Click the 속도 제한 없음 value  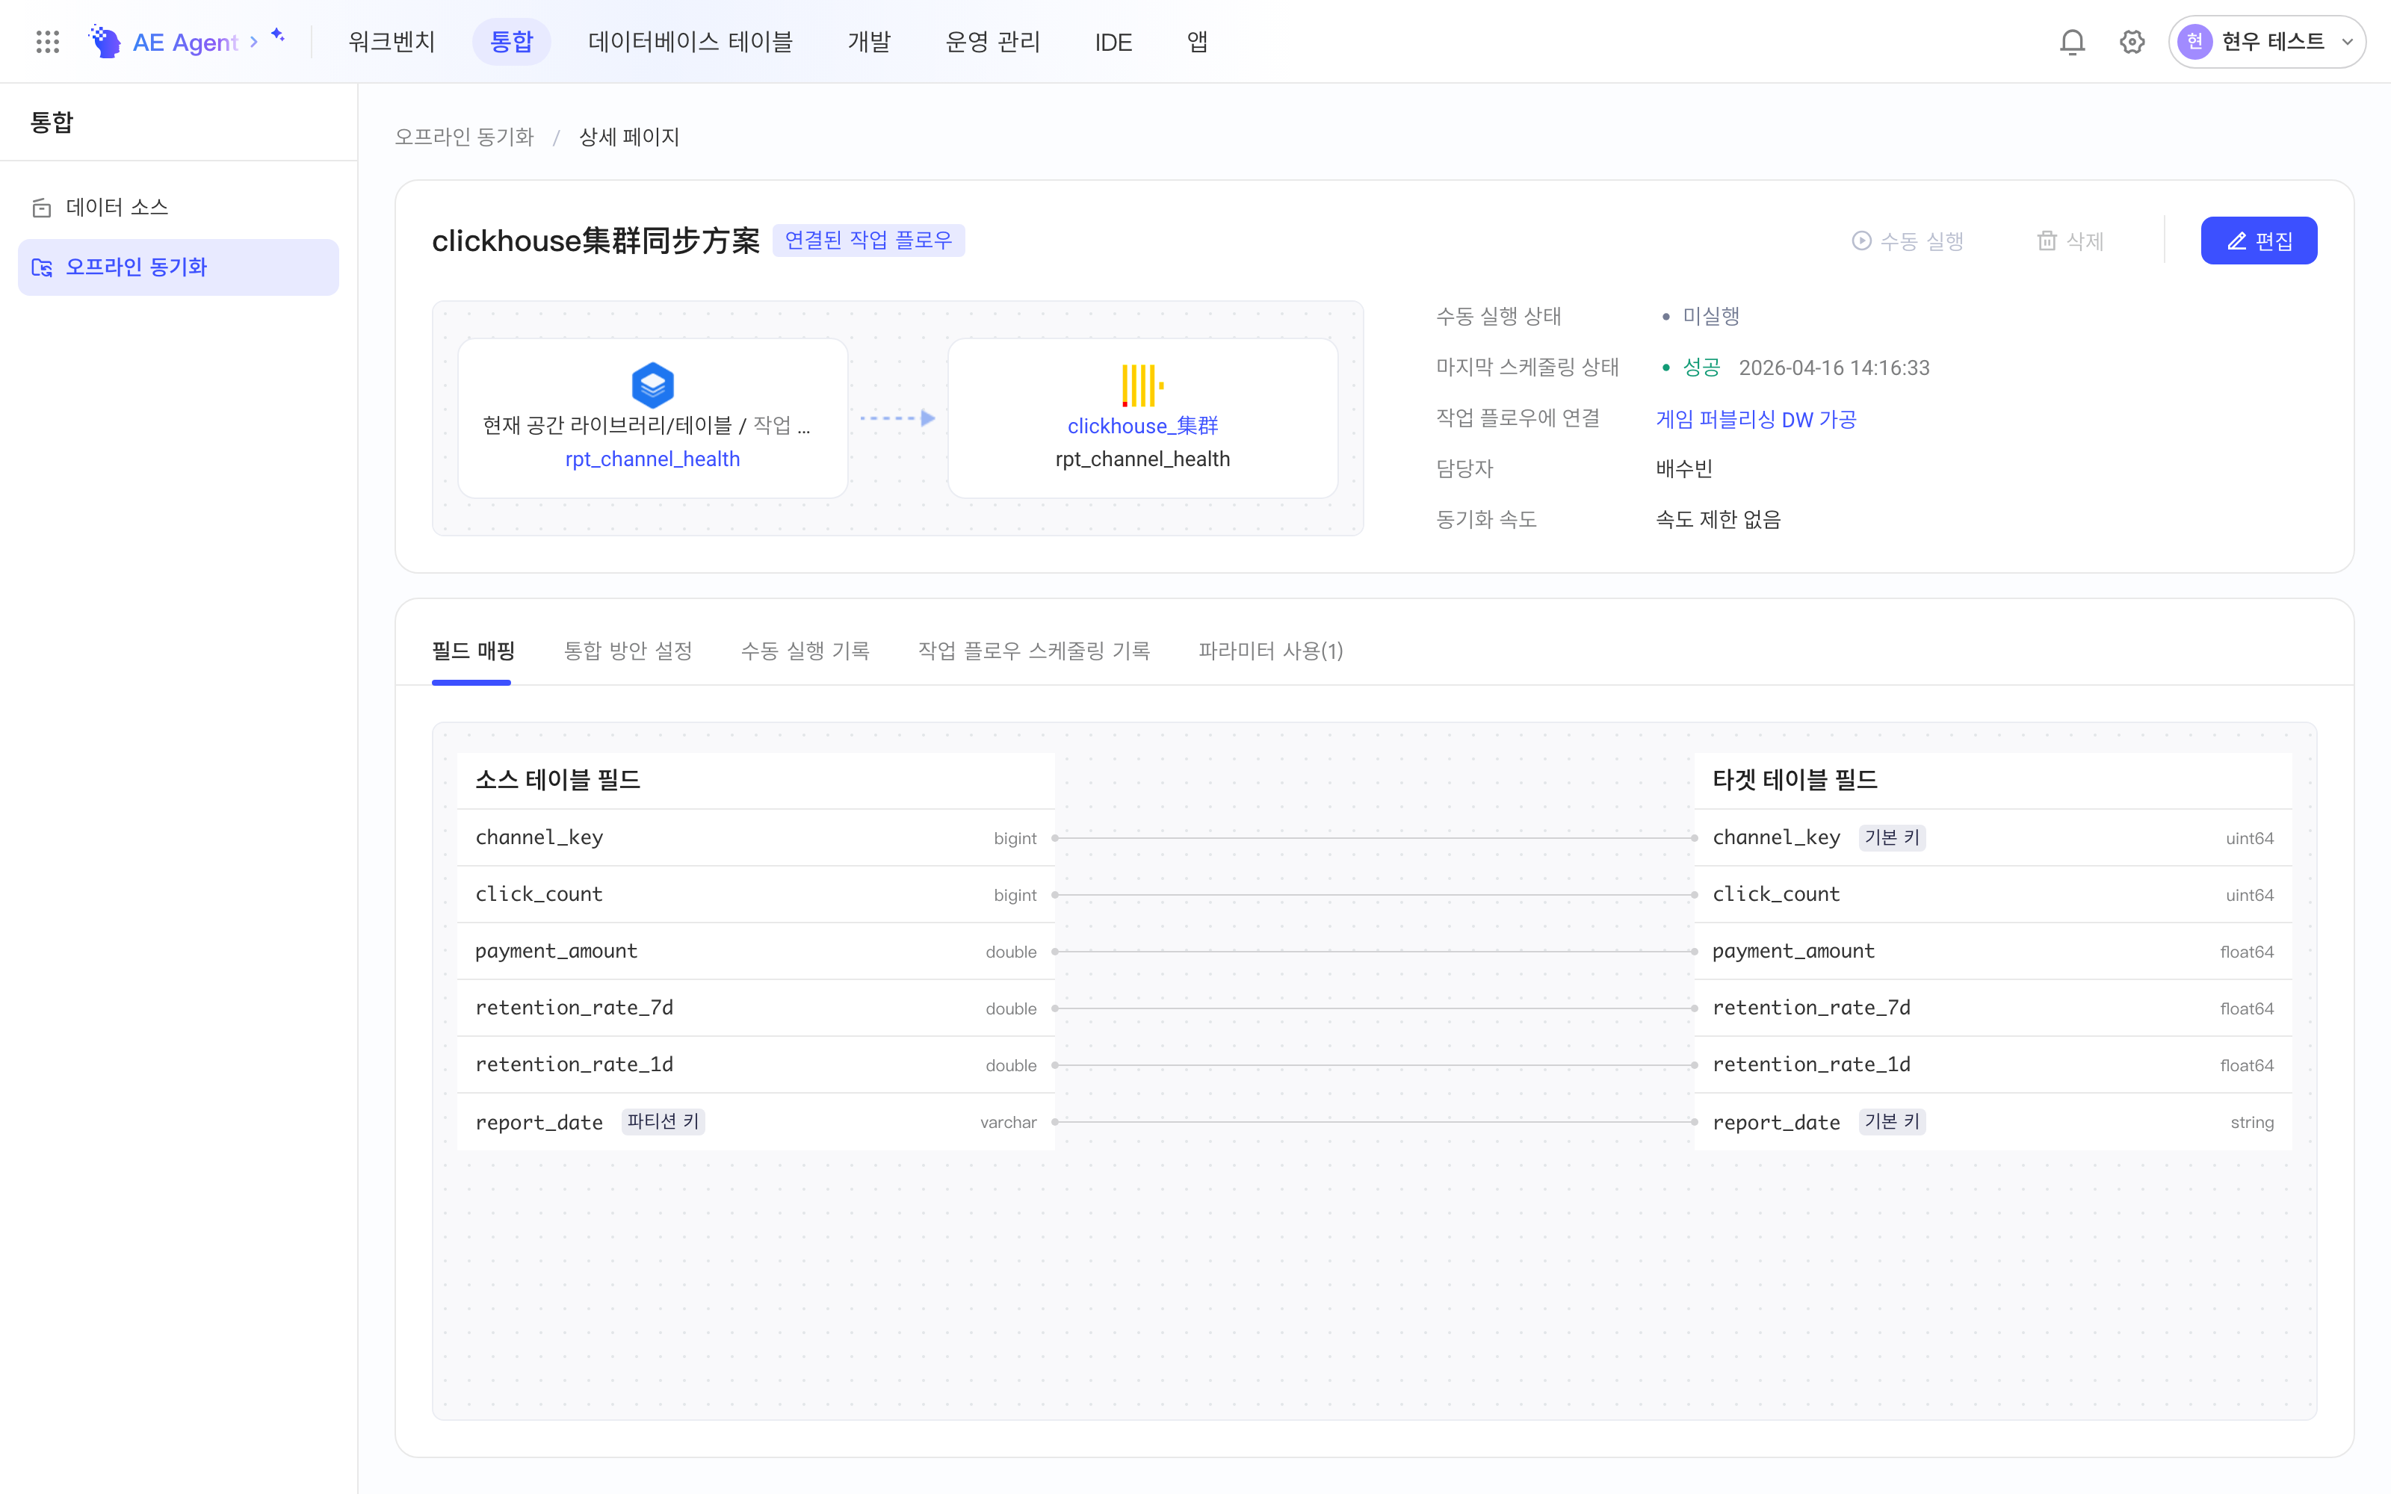(1719, 520)
